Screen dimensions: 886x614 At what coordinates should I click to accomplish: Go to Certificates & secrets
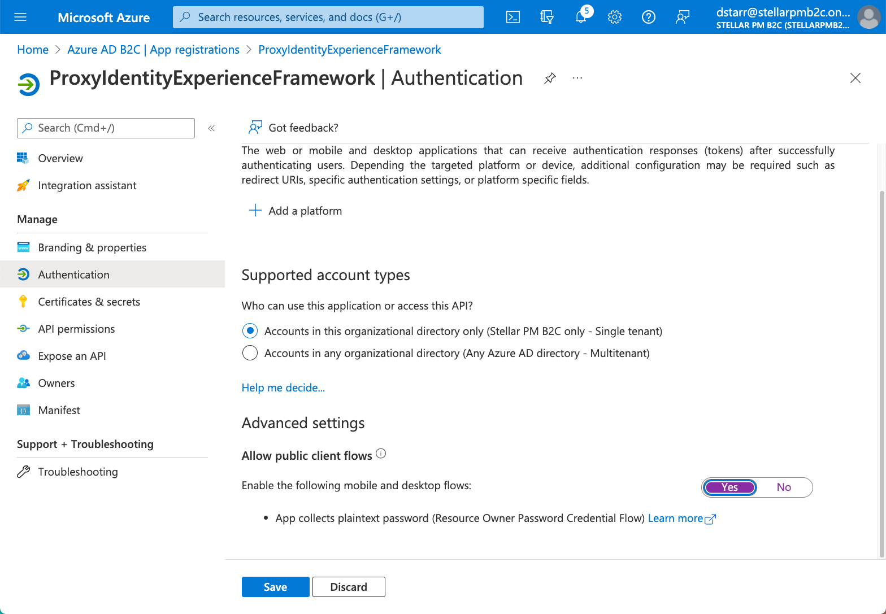pos(89,302)
